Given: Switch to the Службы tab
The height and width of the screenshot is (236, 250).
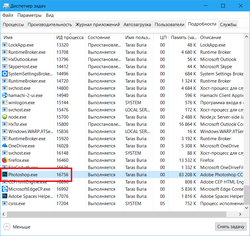Looking at the screenshot, I should (x=228, y=24).
